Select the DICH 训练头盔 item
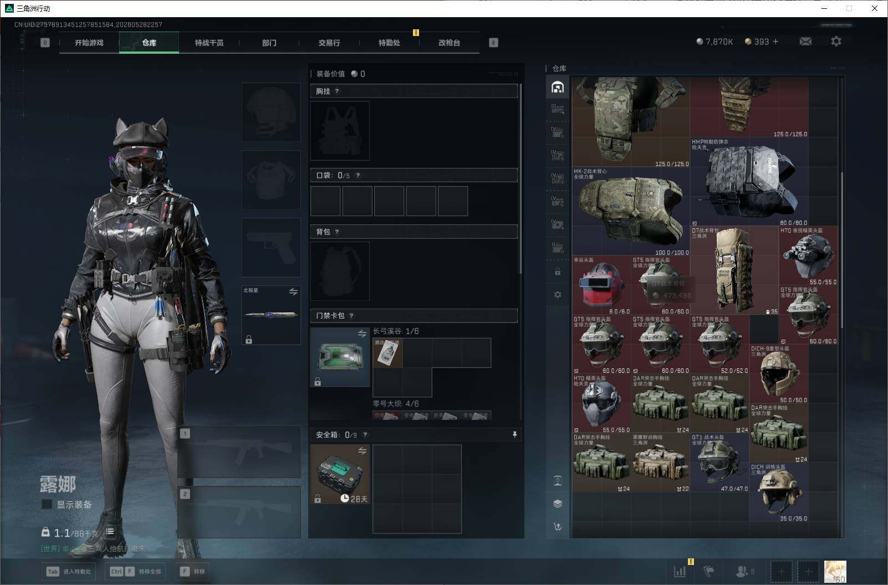 coord(778,492)
